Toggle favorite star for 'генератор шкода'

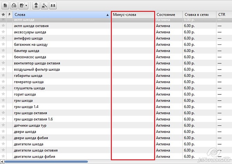click(x=3, y=82)
